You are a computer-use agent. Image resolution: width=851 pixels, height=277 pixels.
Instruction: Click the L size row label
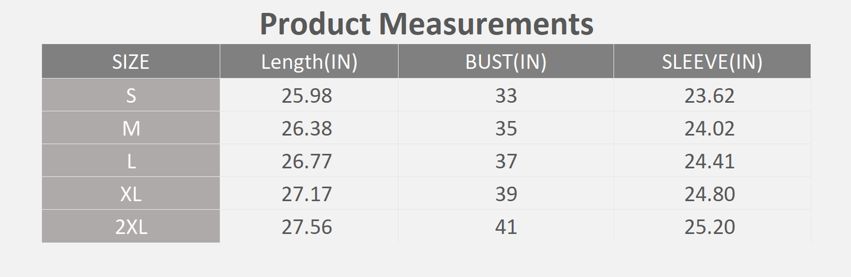click(131, 161)
